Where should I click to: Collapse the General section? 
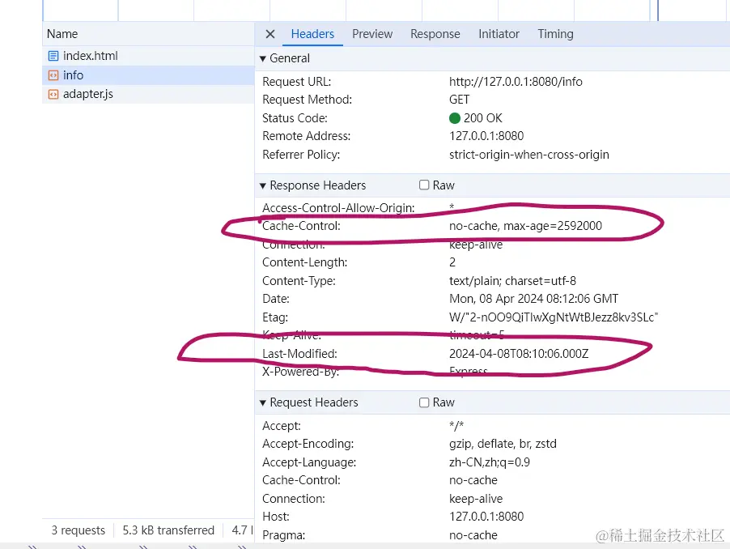263,58
